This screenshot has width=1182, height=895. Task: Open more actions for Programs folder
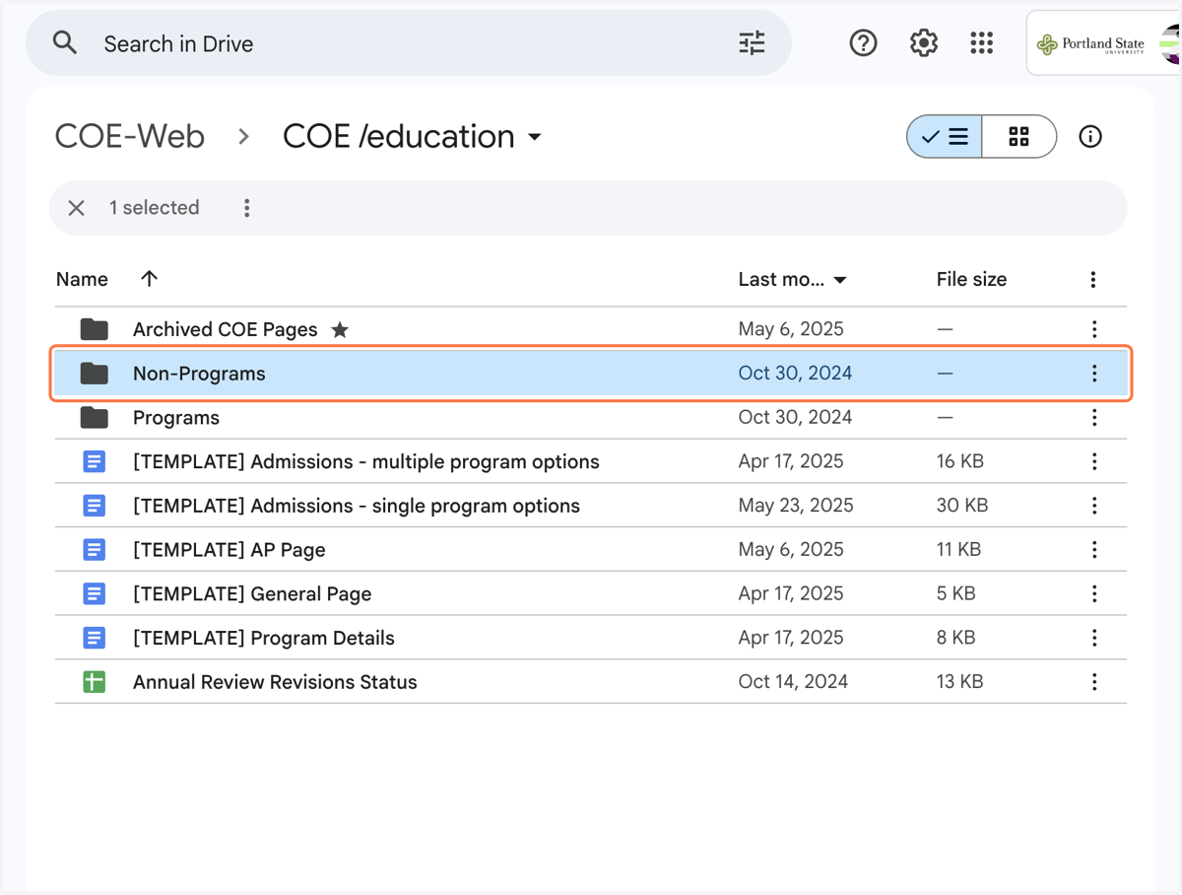[x=1093, y=418]
